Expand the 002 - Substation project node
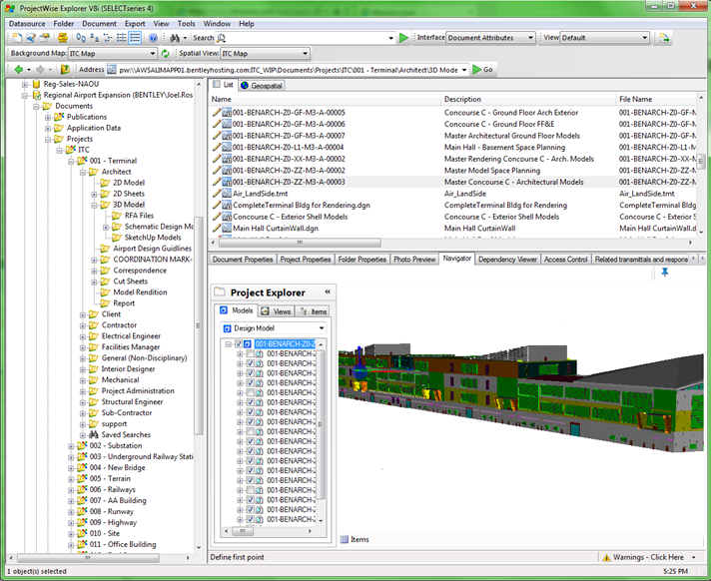 point(71,446)
